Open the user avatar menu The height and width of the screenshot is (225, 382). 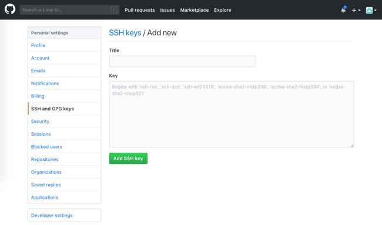[371, 10]
